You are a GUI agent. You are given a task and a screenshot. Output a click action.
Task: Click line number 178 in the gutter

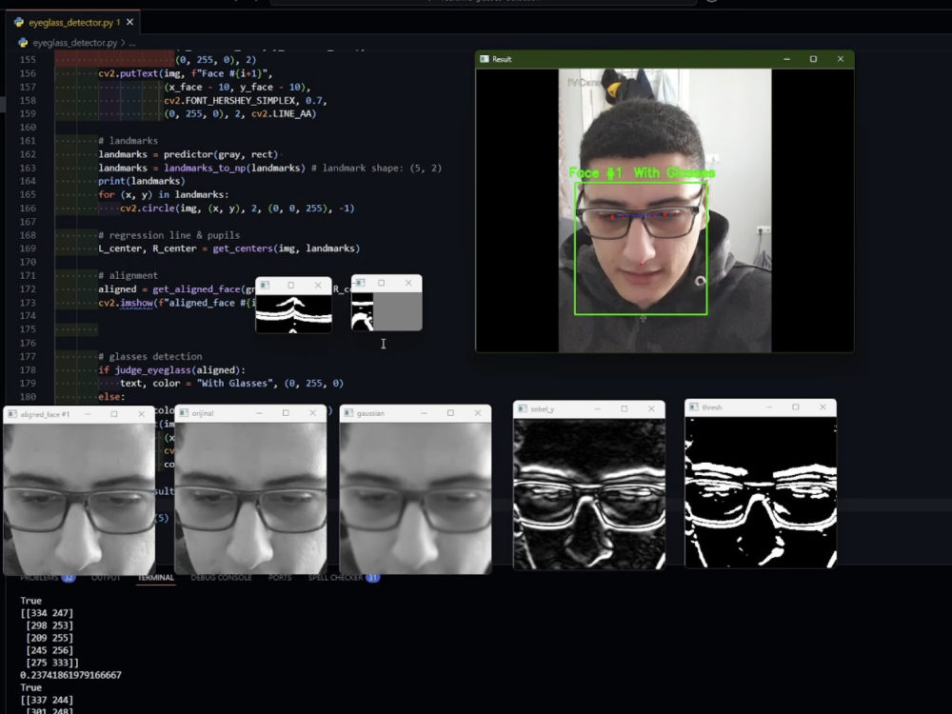[x=28, y=369]
